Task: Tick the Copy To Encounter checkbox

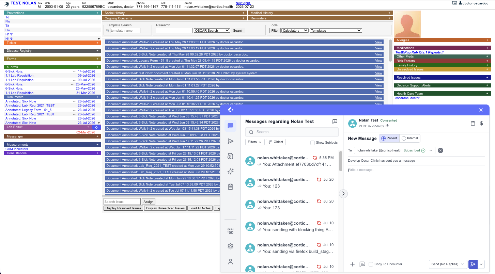Action: [x=371, y=264]
